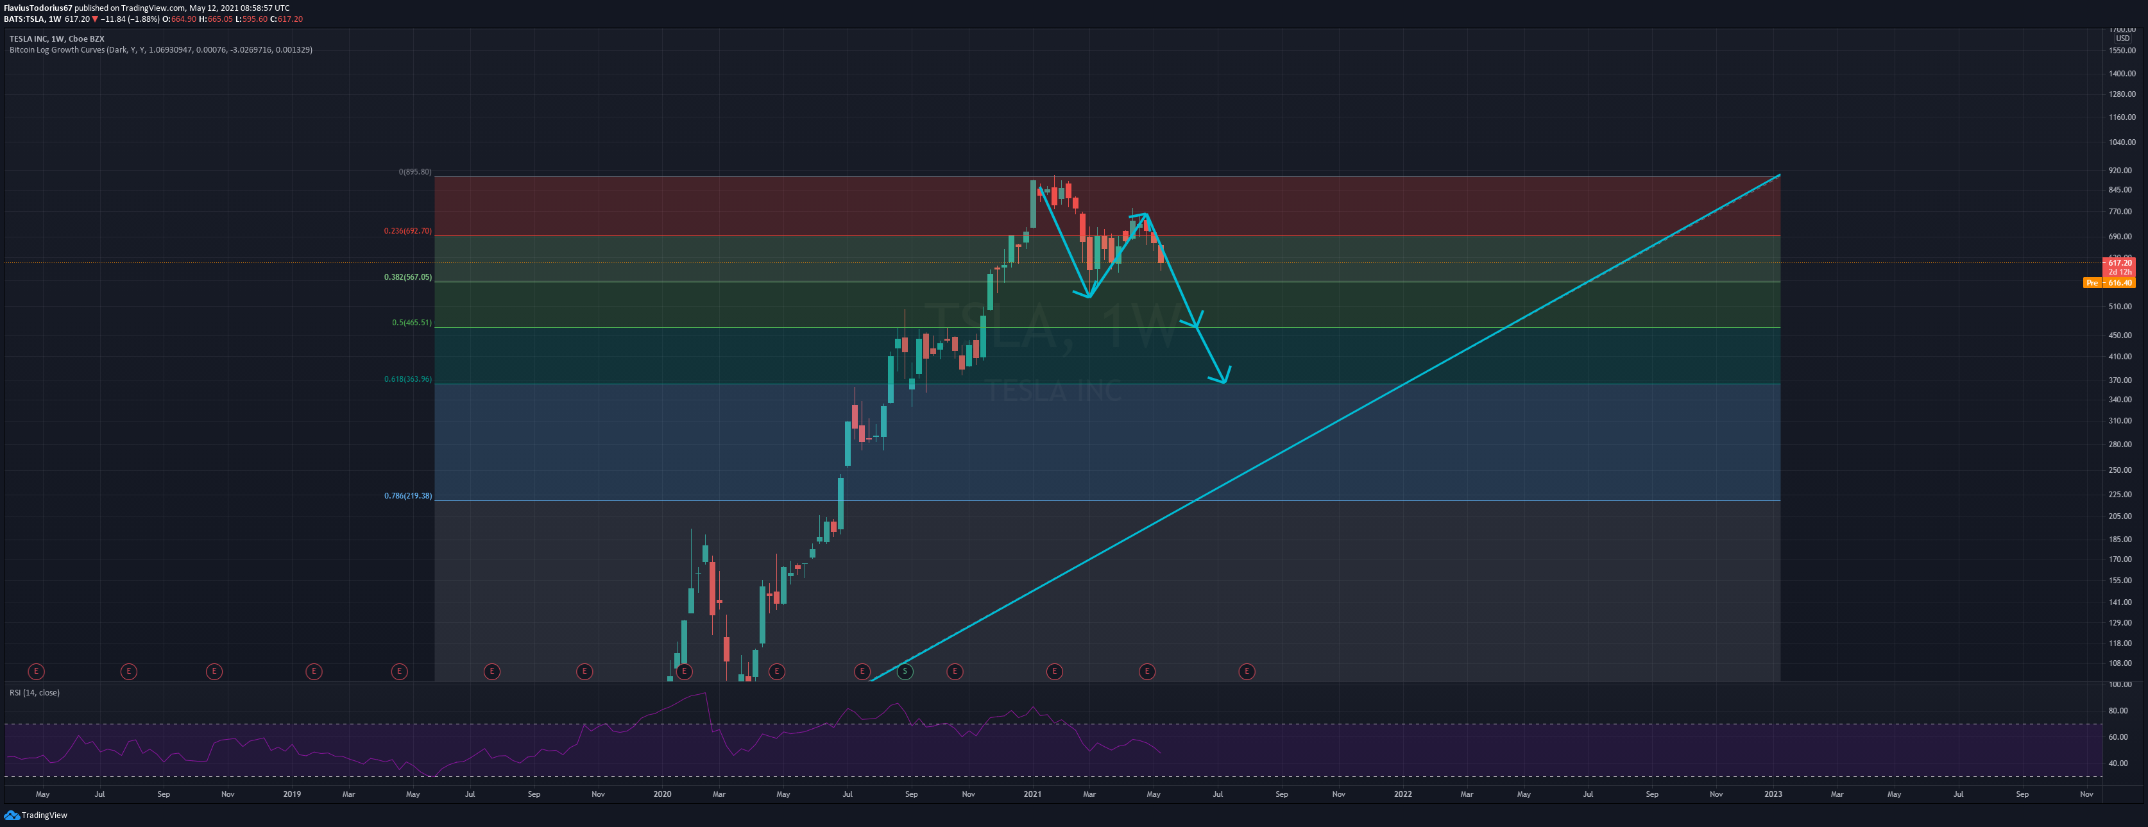The image size is (2148, 827).
Task: Click the 0.5(465.51) Fibonacci level label
Action: click(412, 323)
